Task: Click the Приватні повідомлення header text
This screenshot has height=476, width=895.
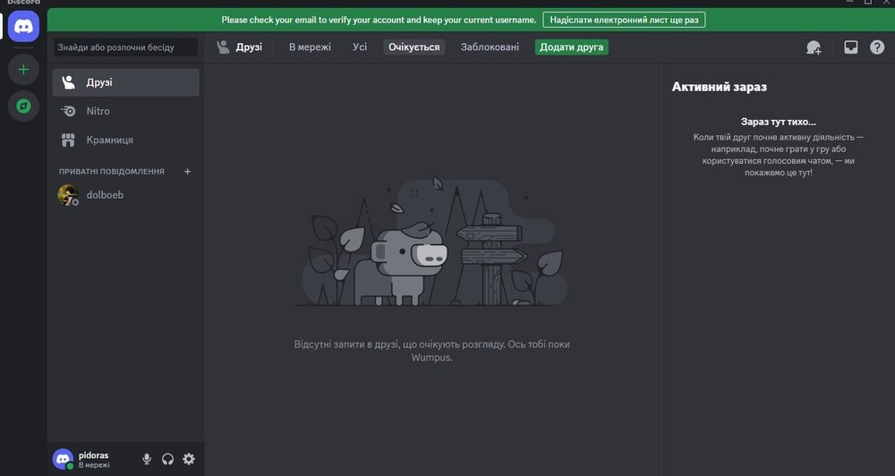Action: (x=111, y=171)
